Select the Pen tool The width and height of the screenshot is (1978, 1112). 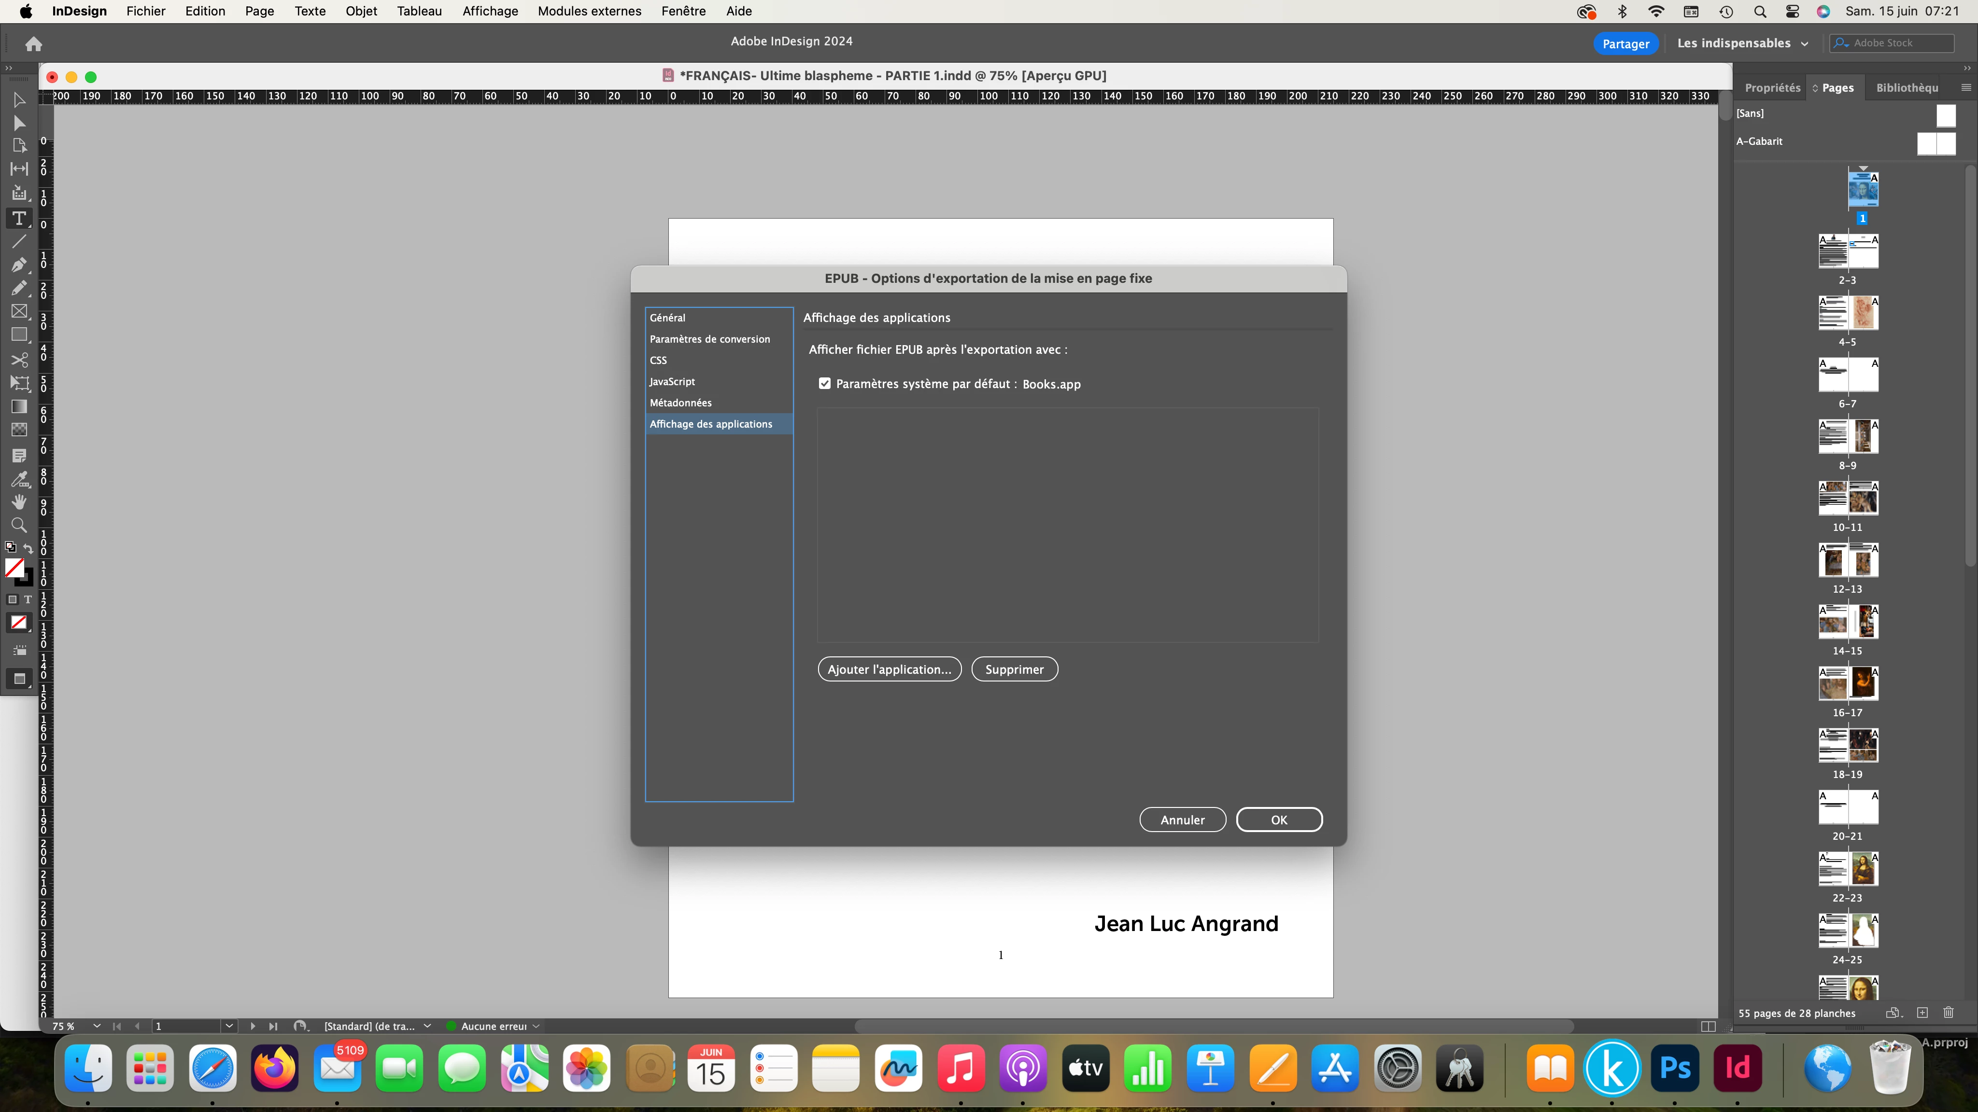click(x=18, y=265)
